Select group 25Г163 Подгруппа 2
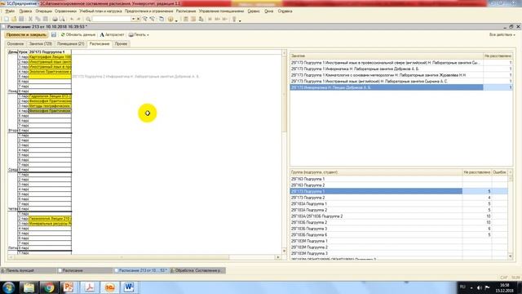The image size is (522, 294). coord(399,185)
